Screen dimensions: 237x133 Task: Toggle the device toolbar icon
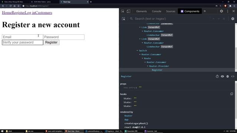(128, 11)
